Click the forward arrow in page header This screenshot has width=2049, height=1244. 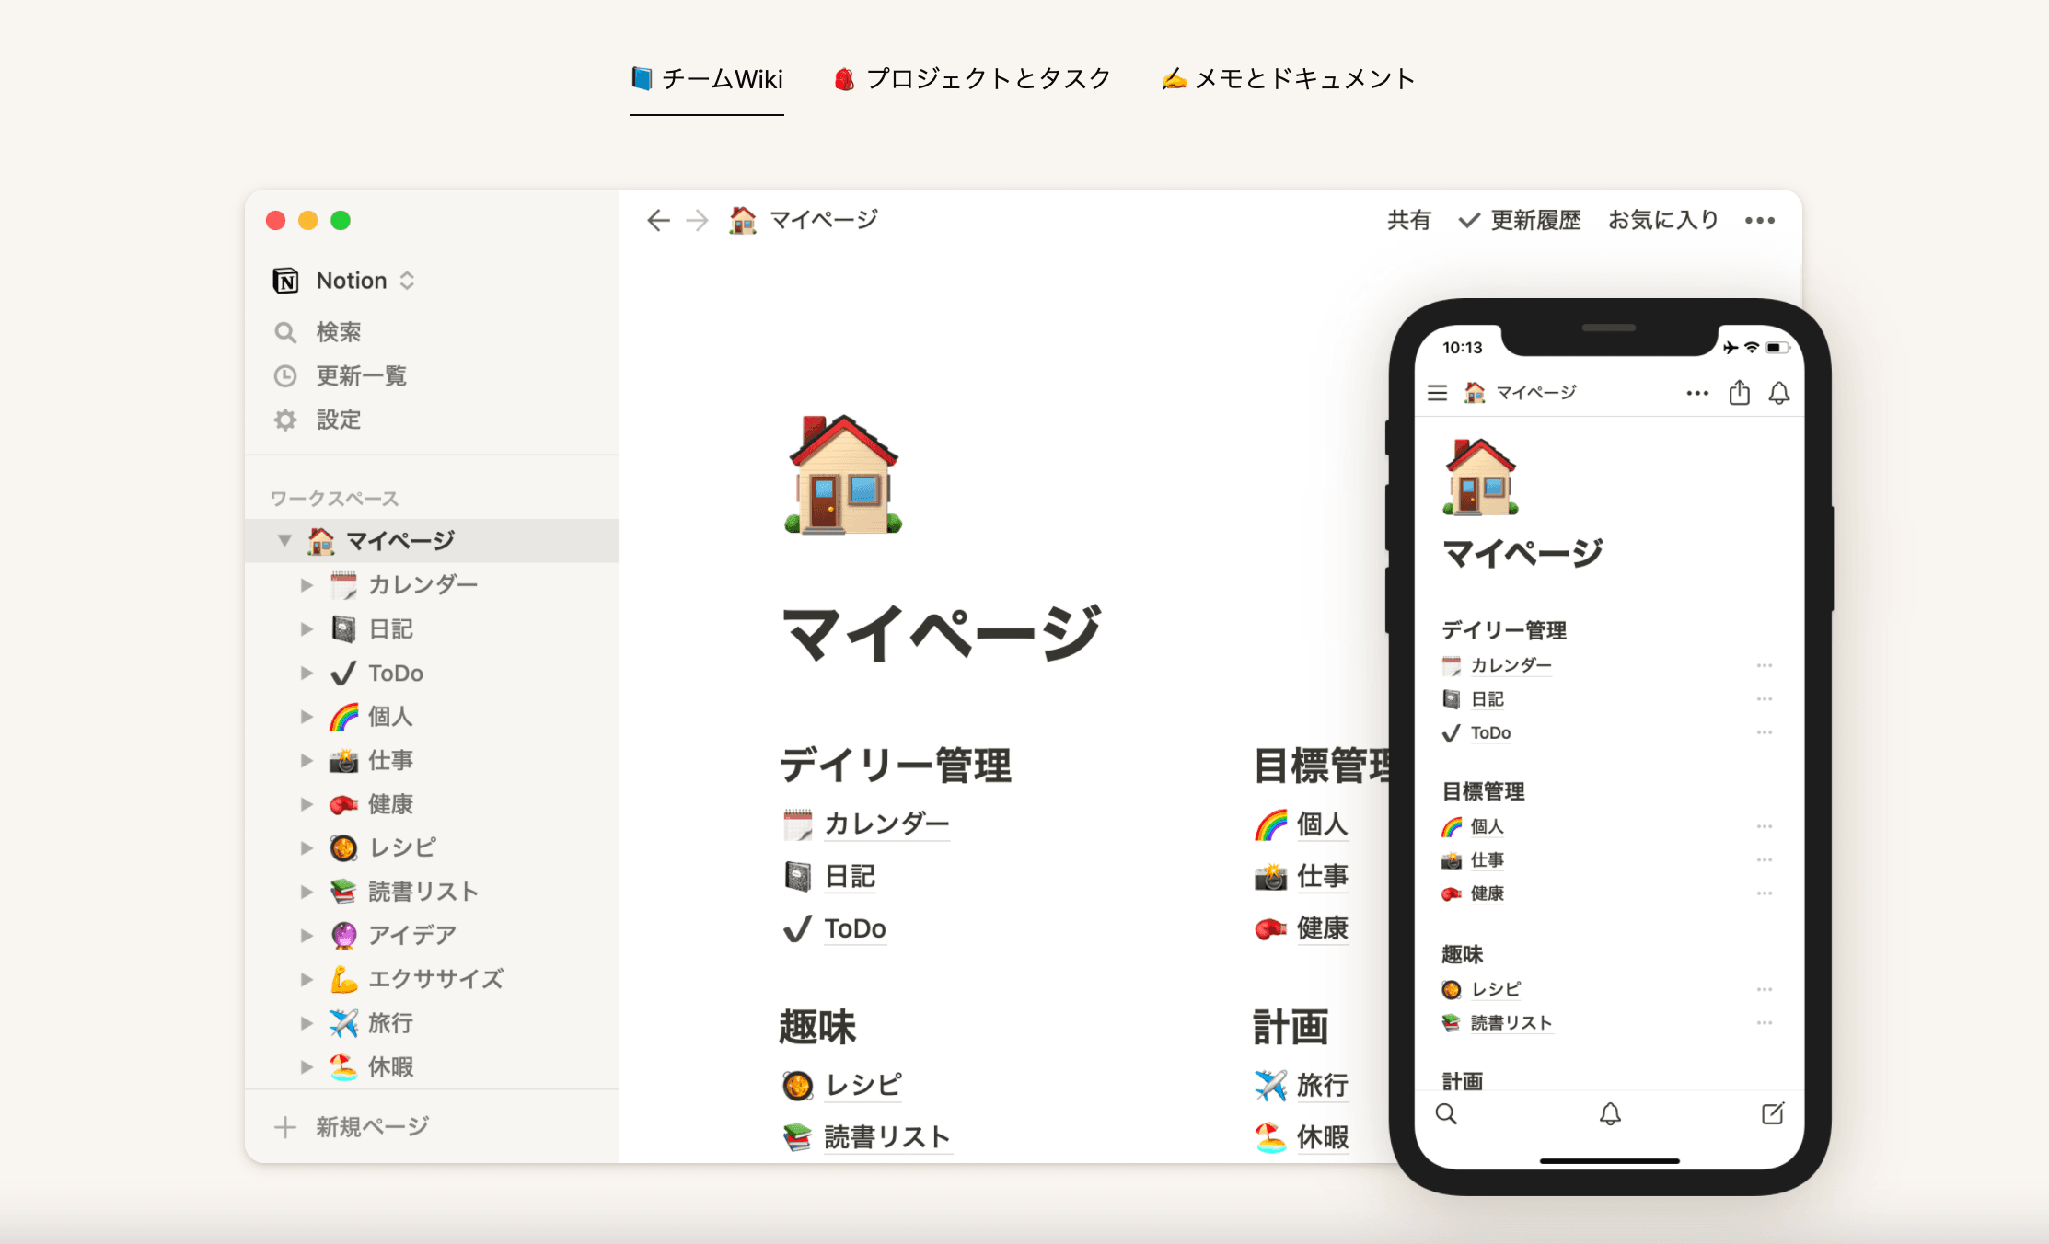click(698, 220)
